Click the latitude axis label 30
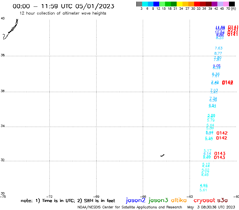Screen dimensions: 239x210 pyautogui.click(x=3, y=194)
